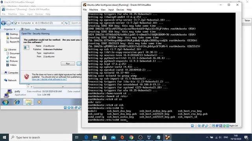Viewport: 252px width, 141px height.
Task: Open Devices menu in Ubuntu VM window
Action: [x=120, y=10]
